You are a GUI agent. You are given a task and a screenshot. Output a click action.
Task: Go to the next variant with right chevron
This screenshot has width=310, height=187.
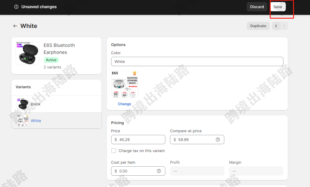coord(284,26)
